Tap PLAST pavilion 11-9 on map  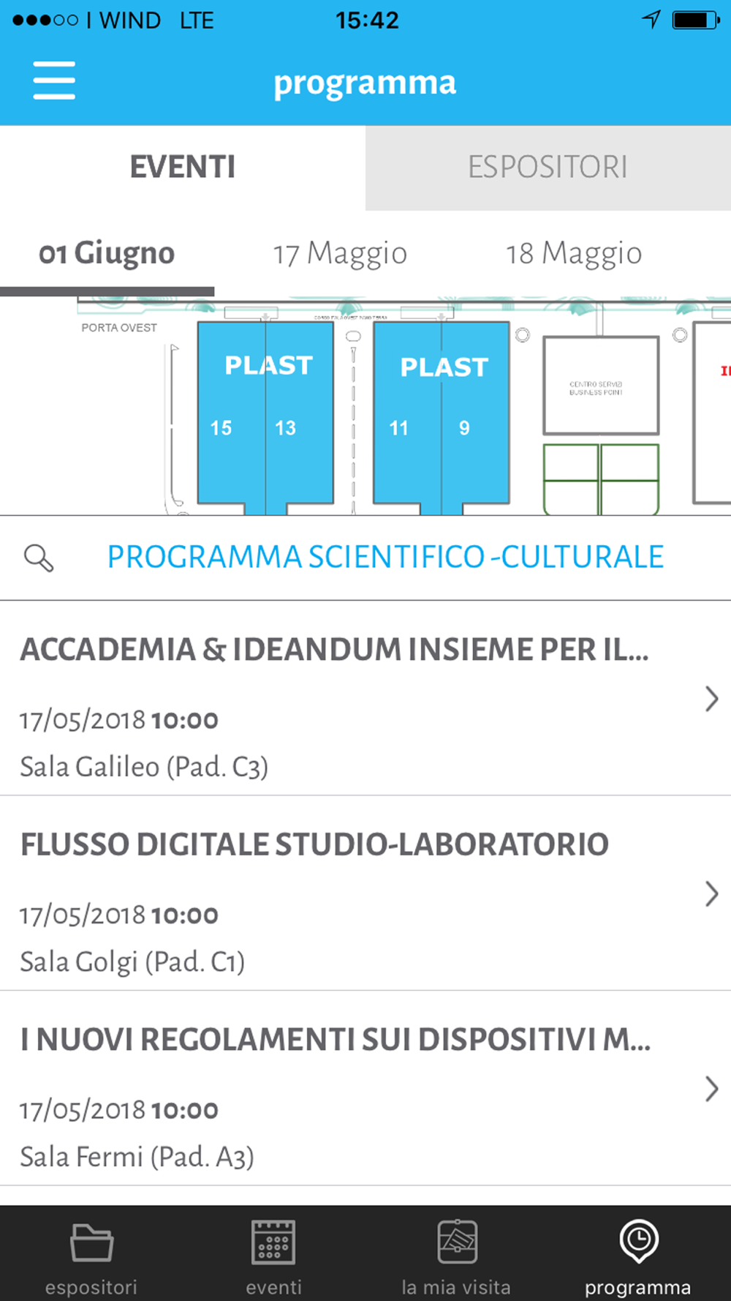442,417
